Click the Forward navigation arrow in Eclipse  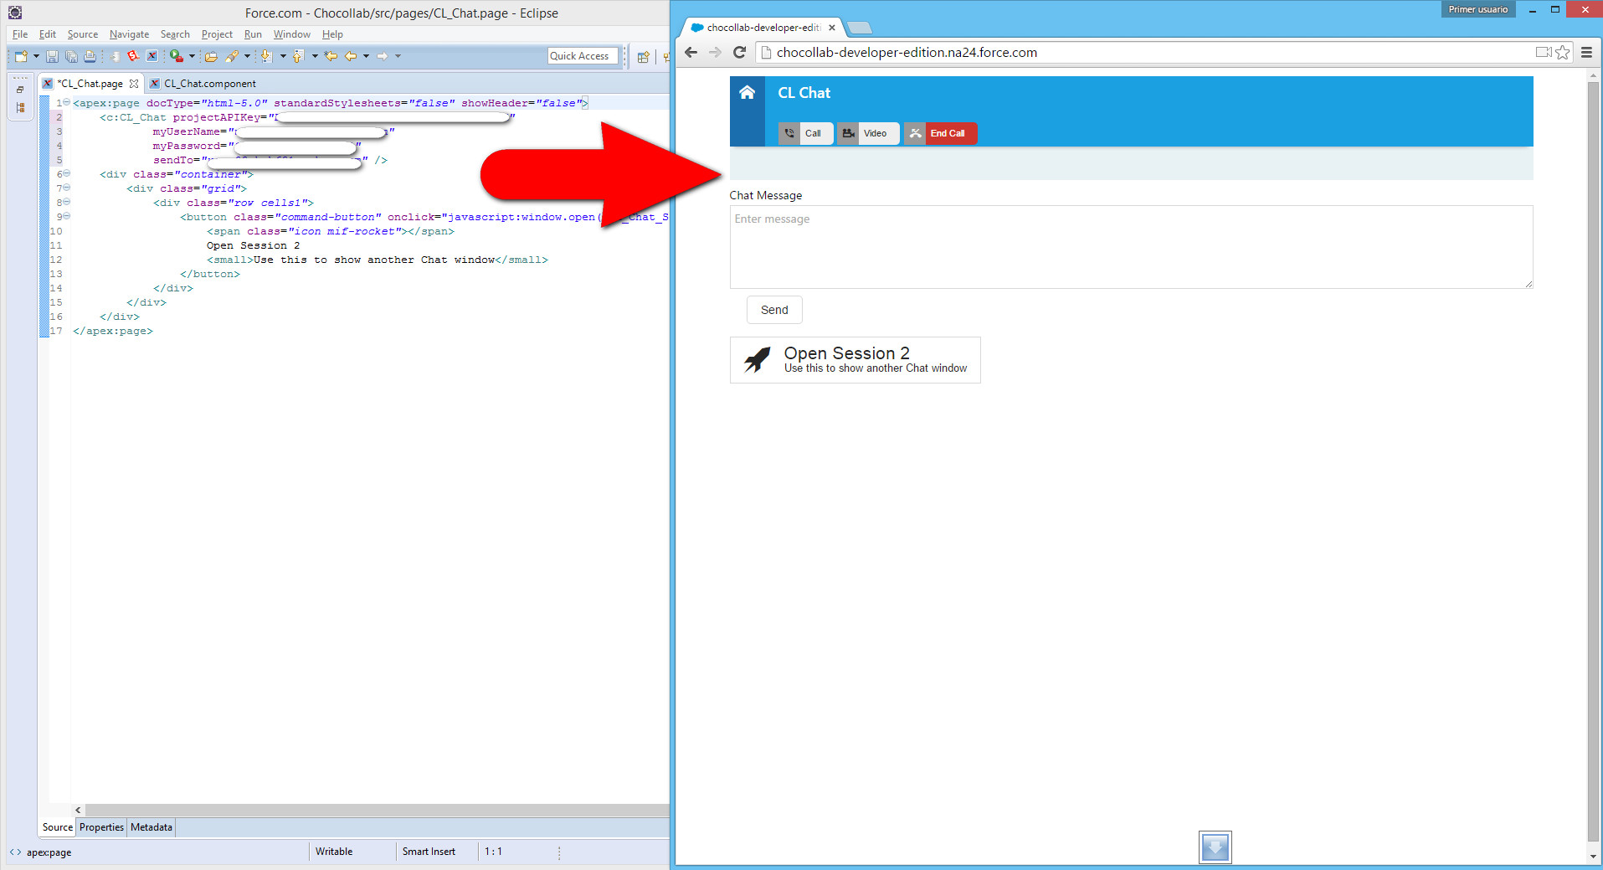[x=382, y=56]
